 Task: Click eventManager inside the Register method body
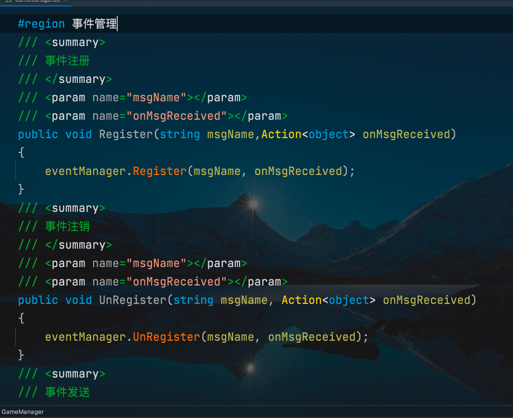85,171
